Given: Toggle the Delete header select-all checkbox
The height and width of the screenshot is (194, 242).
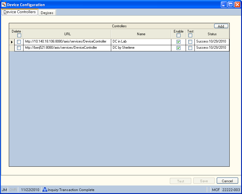Looking at the screenshot, I should [19, 36].
